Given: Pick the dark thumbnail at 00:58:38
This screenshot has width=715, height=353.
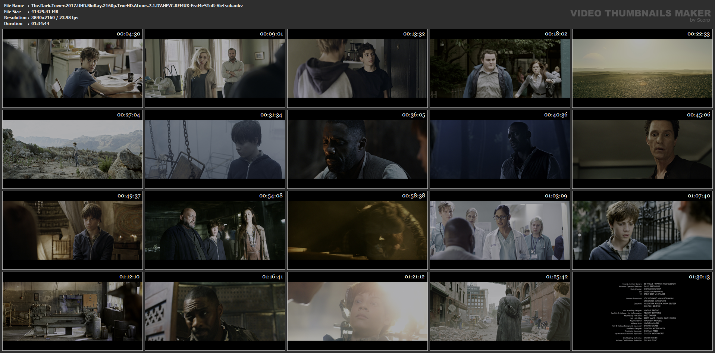Looking at the screenshot, I should pos(357,230).
